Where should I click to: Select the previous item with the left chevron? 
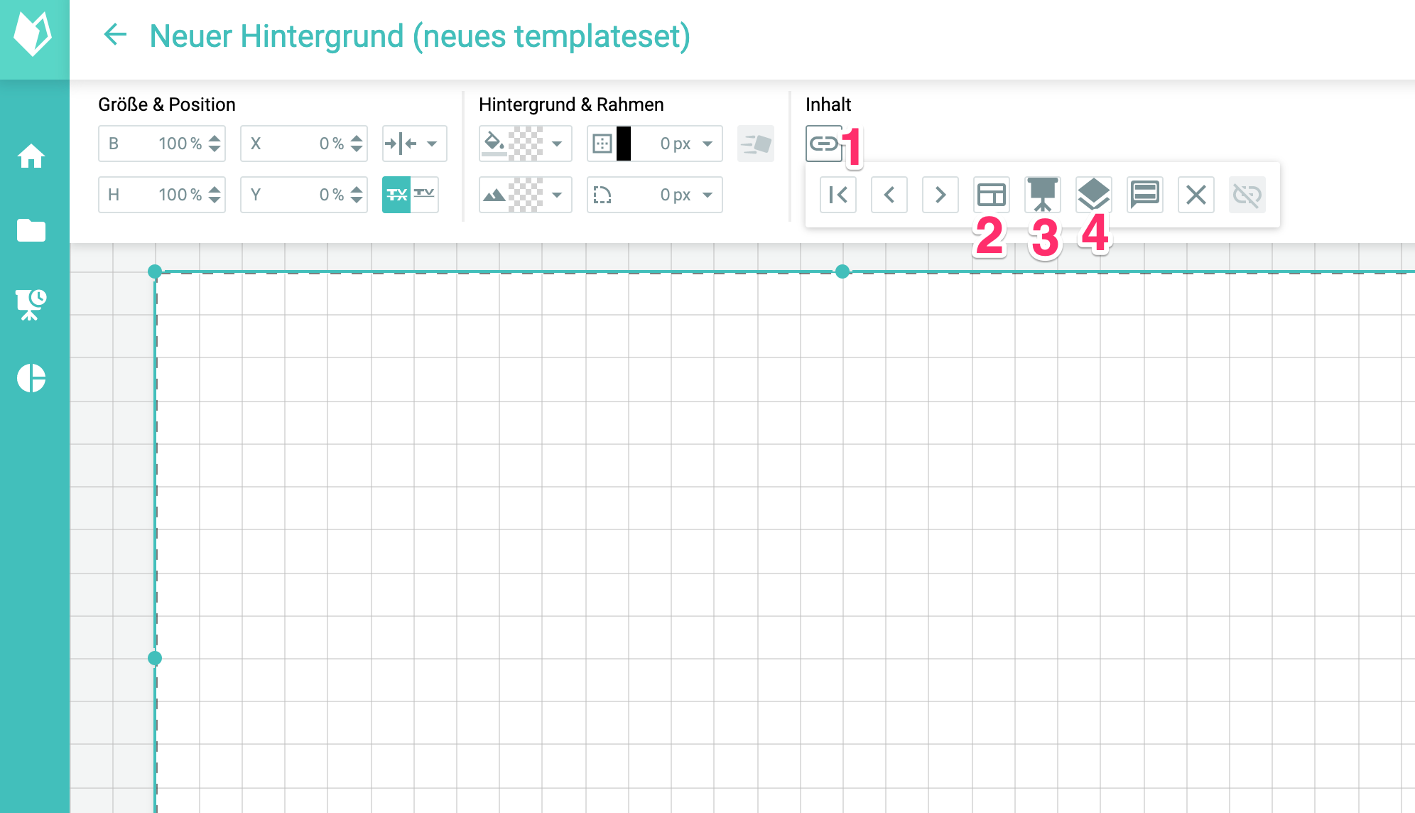(x=889, y=195)
